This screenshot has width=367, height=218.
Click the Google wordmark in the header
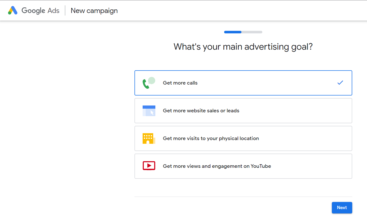[33, 11]
